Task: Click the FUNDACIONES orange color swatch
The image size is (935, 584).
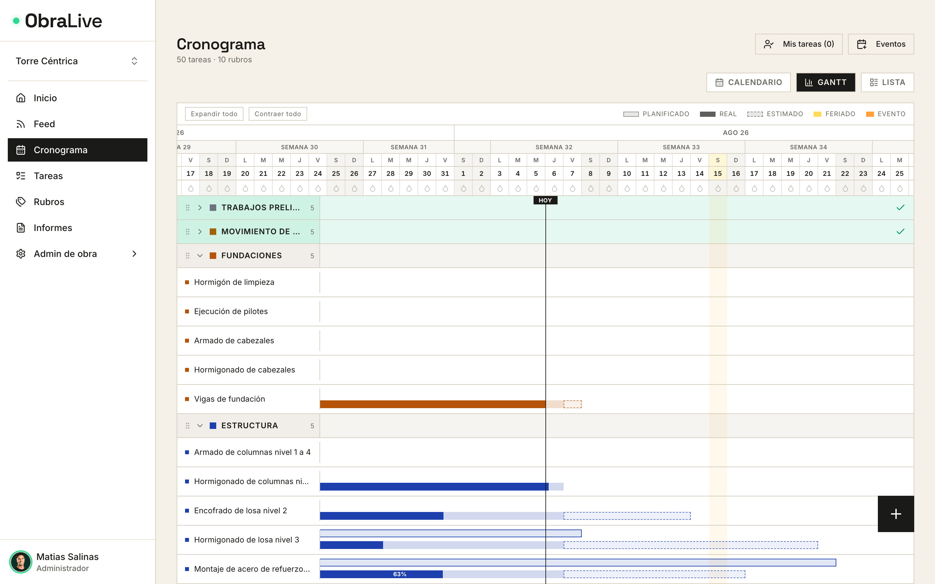Action: [213, 256]
